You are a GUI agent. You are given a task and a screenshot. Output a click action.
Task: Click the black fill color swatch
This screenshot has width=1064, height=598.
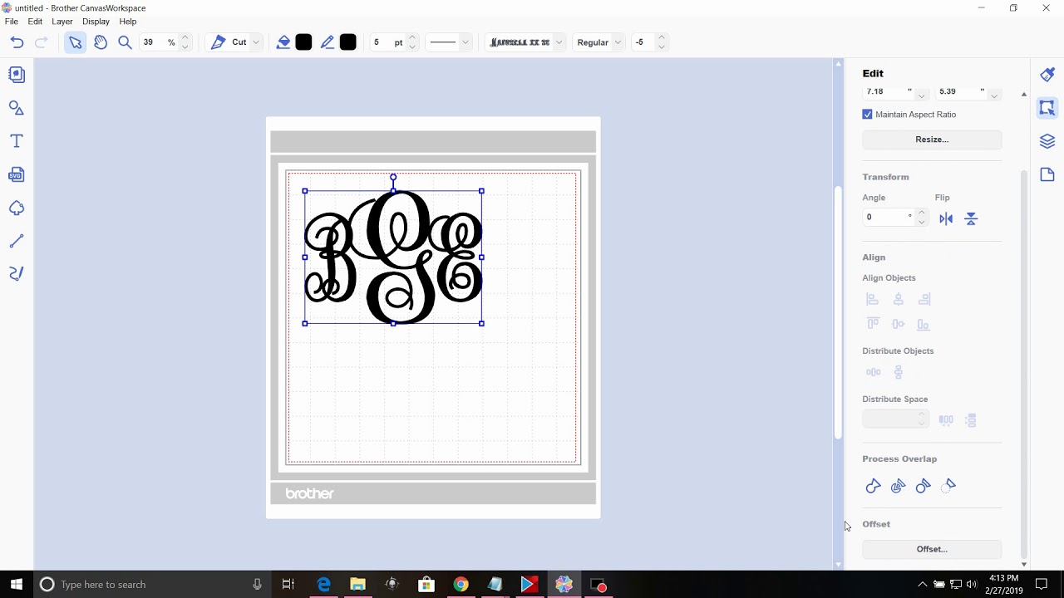(303, 42)
